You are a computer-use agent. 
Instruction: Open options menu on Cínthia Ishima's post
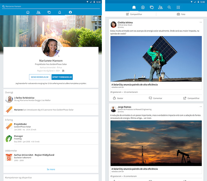(201, 22)
